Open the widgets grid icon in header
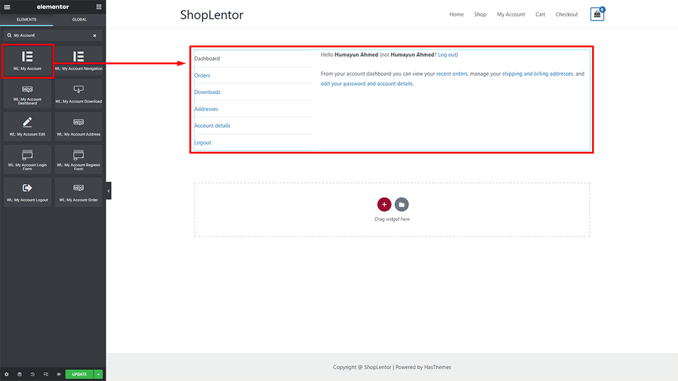 coord(98,6)
